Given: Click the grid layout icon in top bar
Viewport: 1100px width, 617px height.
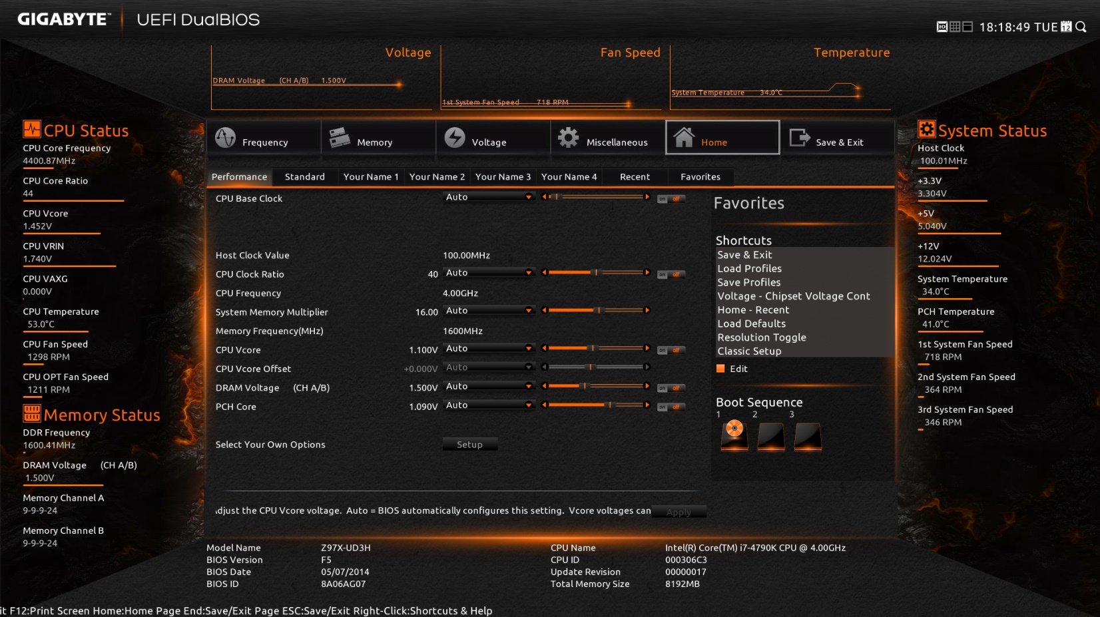Looking at the screenshot, I should [955, 27].
